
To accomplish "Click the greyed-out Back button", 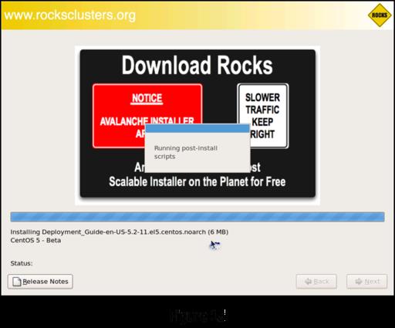I will pyautogui.click(x=316, y=282).
